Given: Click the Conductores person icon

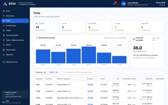Looking at the screenshot, I should point(4,26).
